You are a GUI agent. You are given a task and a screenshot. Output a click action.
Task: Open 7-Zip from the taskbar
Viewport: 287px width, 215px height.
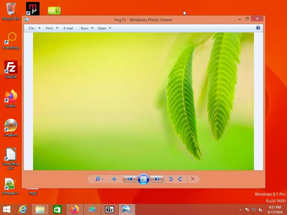[x=110, y=209]
